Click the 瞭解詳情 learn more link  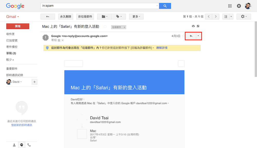pyautogui.click(x=162, y=48)
